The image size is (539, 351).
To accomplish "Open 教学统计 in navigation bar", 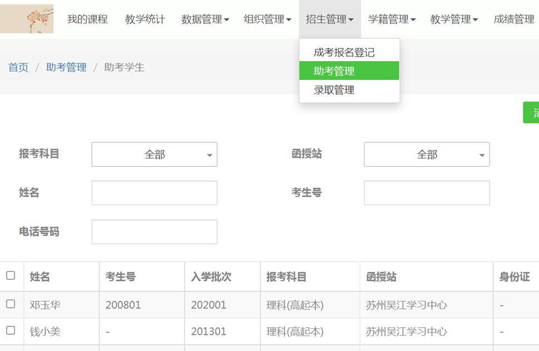I will click(145, 19).
